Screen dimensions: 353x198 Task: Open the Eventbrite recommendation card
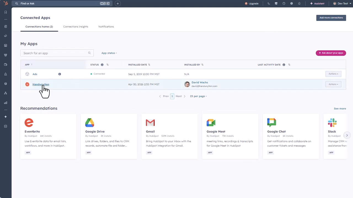point(48,136)
